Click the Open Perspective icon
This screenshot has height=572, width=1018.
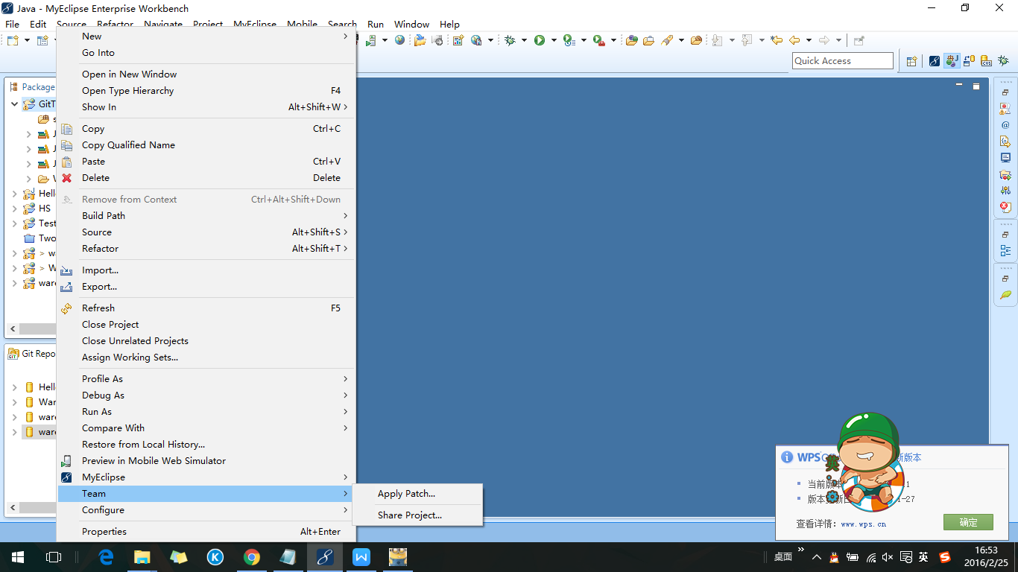pyautogui.click(x=911, y=61)
